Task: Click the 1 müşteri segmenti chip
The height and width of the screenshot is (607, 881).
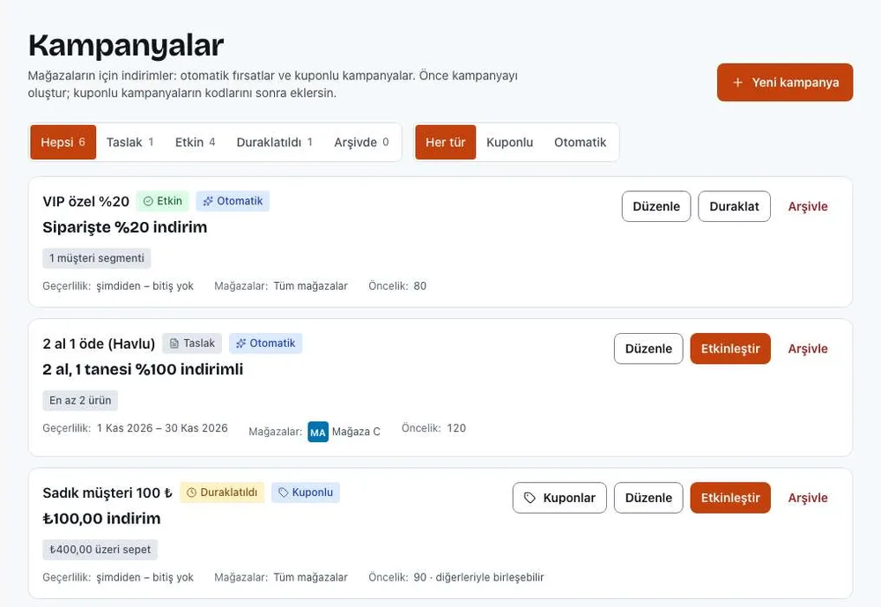Action: (x=97, y=258)
